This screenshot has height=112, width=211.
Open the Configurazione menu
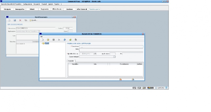coord(28,4)
